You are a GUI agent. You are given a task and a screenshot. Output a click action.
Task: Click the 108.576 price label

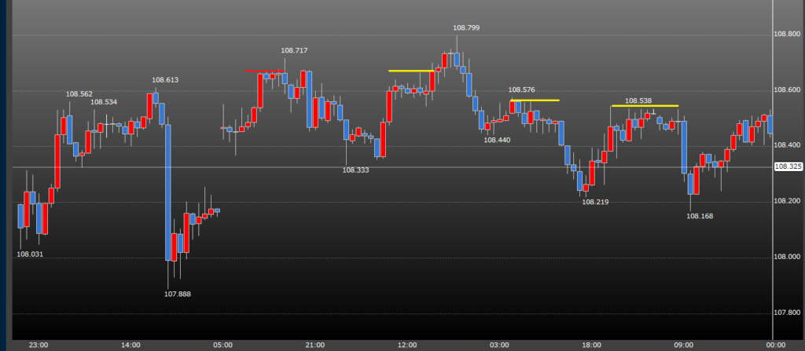click(522, 90)
